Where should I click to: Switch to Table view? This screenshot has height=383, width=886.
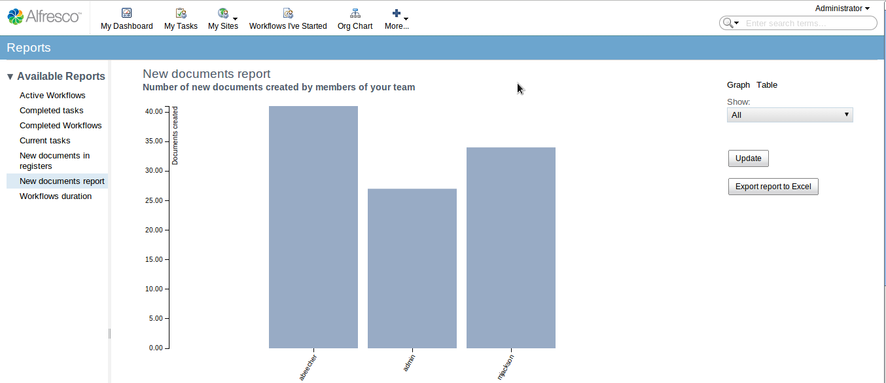click(x=767, y=85)
